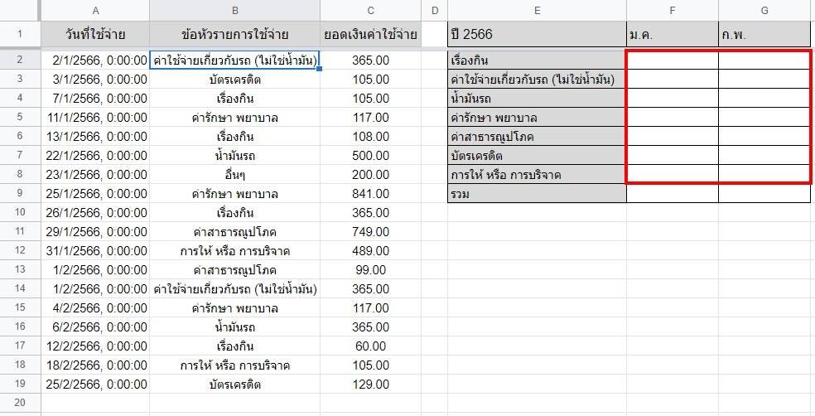
Task: Select date cell 2/1/2566, 0:00:00
Action: pyautogui.click(x=95, y=60)
